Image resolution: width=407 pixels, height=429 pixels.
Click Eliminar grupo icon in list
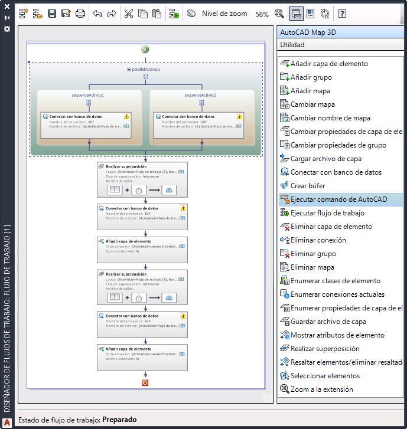(x=285, y=254)
